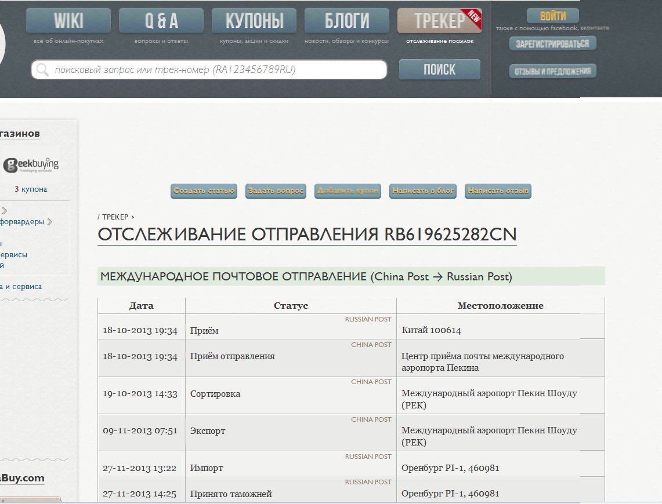662x504 pixels.
Task: Click the Geekbuying store logo
Action: click(x=31, y=166)
